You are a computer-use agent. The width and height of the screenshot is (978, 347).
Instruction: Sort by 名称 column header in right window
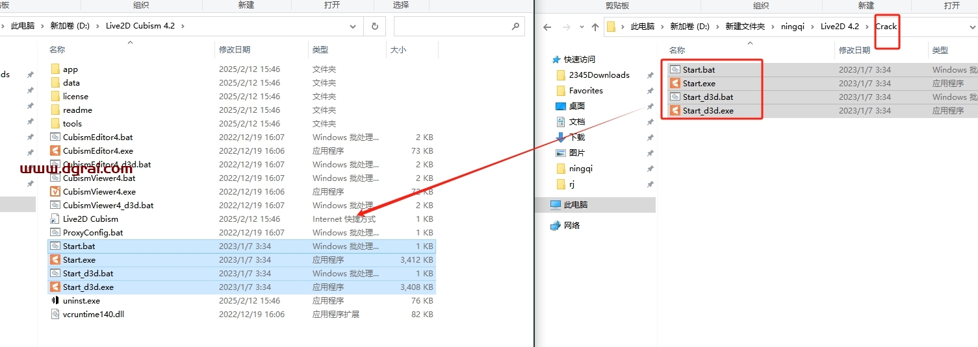tap(677, 50)
